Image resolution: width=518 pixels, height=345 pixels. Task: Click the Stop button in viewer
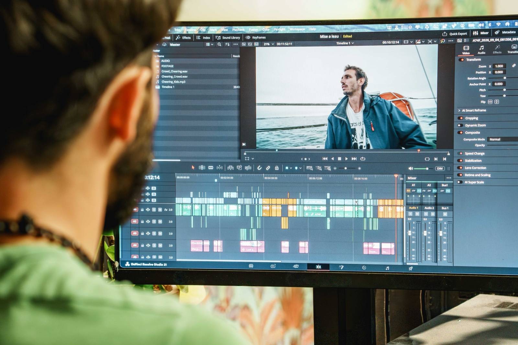tap(339, 159)
